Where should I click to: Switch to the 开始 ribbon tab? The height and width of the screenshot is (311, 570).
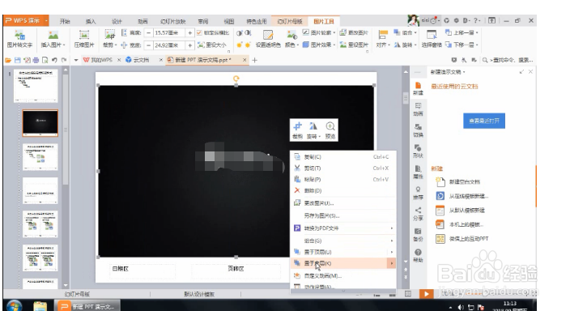[65, 21]
